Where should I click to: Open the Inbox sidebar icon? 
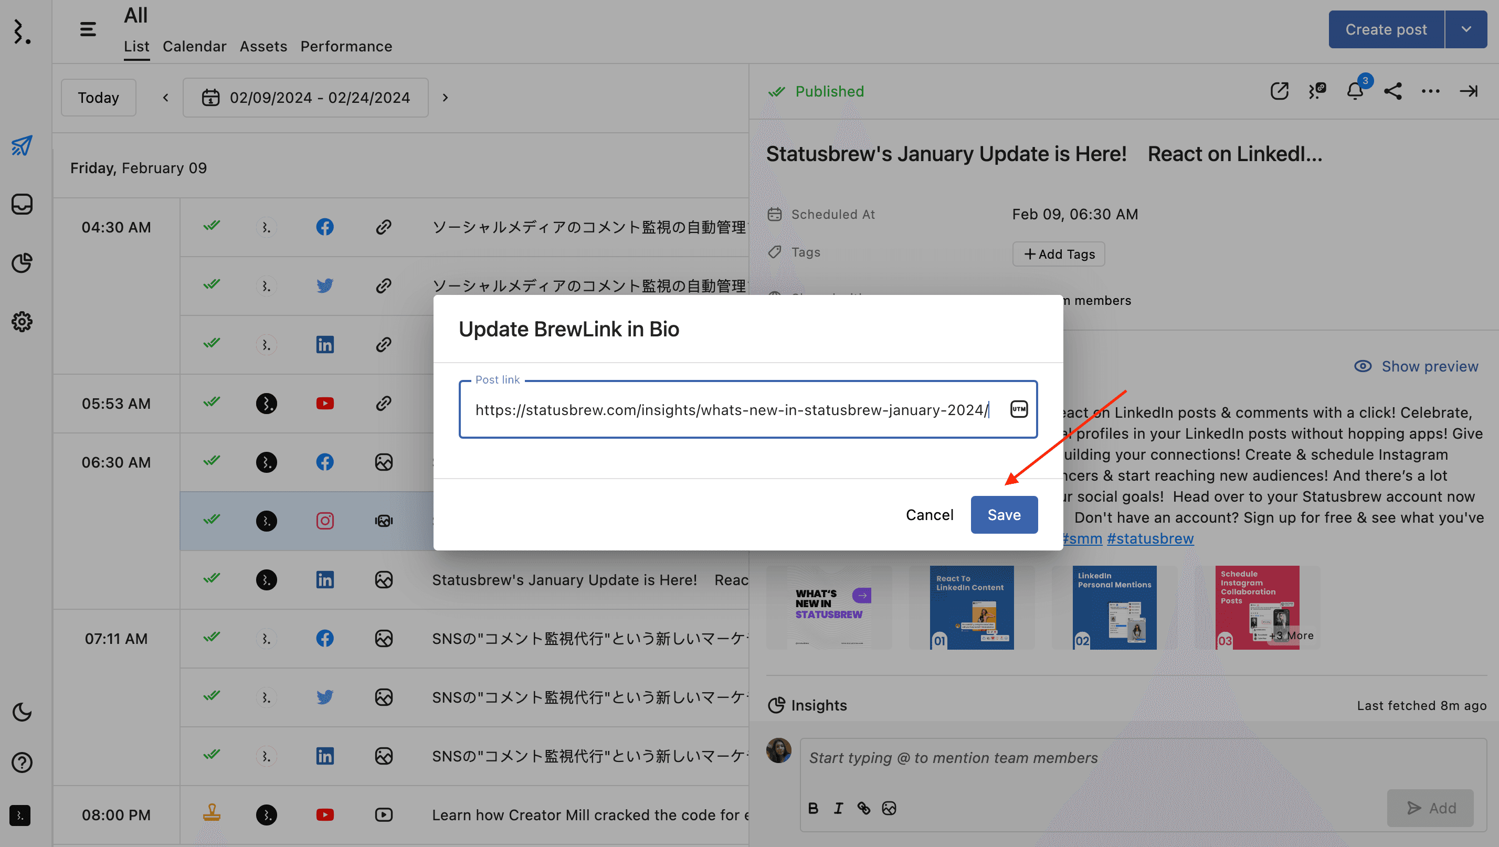(22, 204)
